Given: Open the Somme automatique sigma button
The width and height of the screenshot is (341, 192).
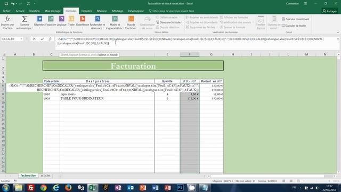Looking at the screenshot, I should [25, 19].
